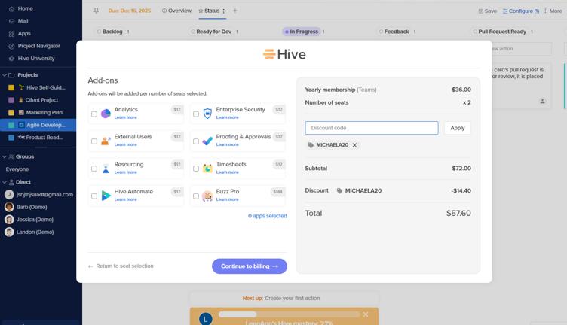
Task: Click the Project Navigator compass icon
Action: 11,46
